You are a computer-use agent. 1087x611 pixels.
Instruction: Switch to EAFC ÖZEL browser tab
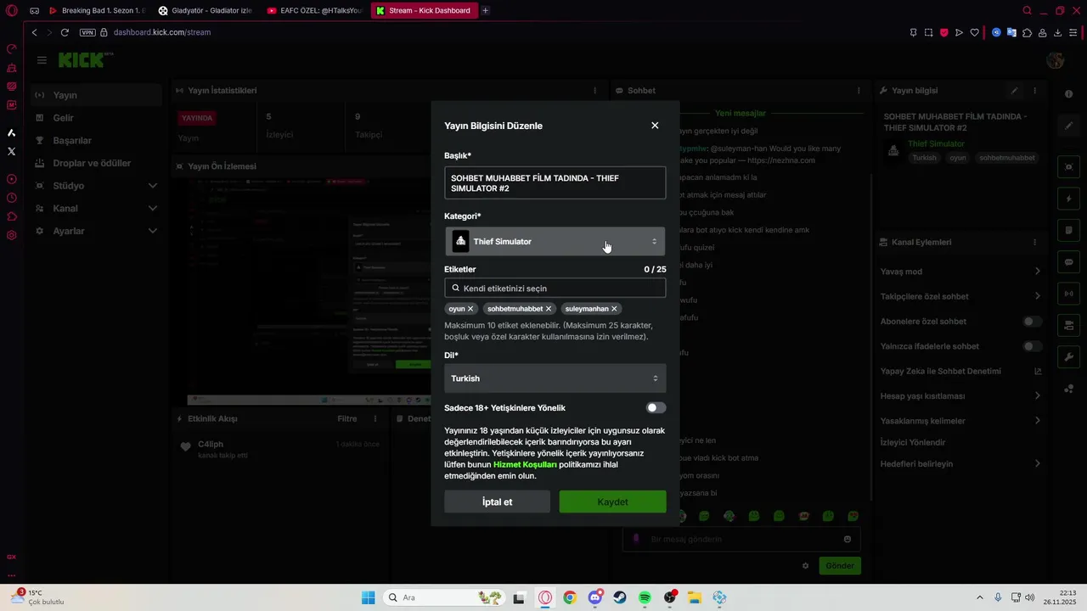click(315, 11)
